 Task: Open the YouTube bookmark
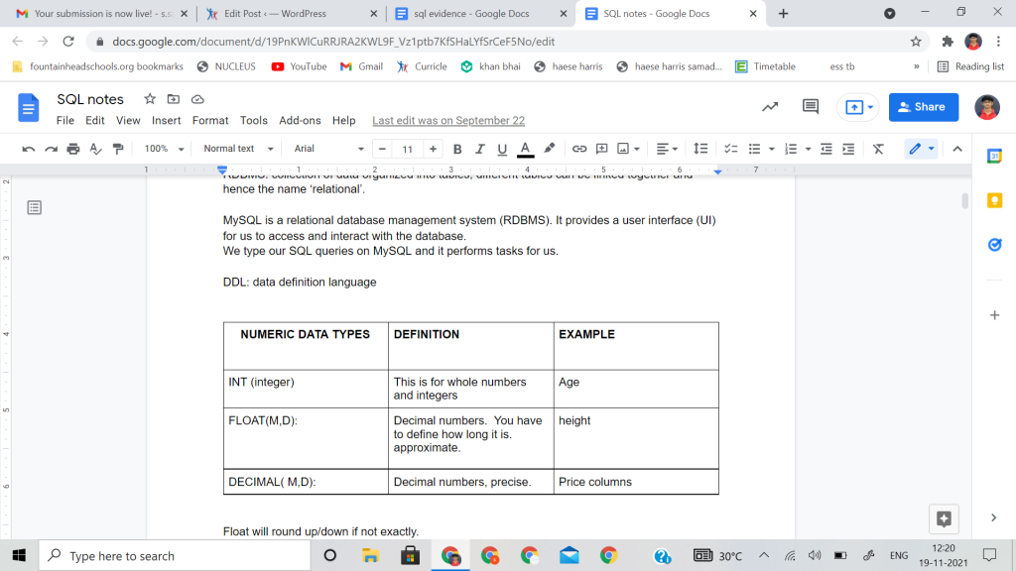pyautogui.click(x=299, y=66)
